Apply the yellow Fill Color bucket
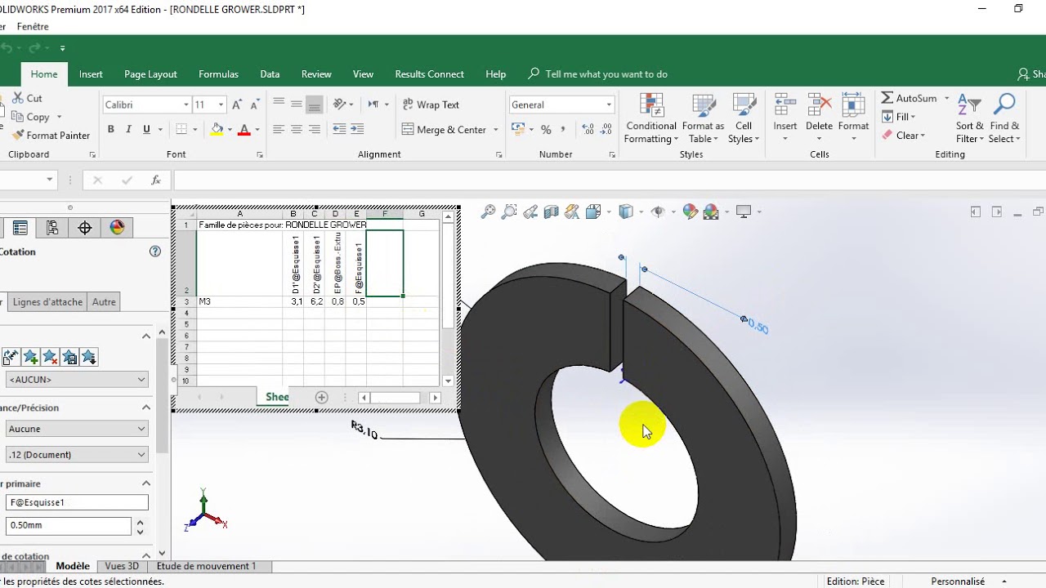The width and height of the screenshot is (1046, 588). click(x=217, y=129)
